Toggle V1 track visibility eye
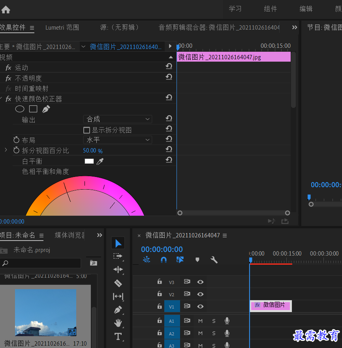This screenshot has width=342, height=348. [200, 307]
